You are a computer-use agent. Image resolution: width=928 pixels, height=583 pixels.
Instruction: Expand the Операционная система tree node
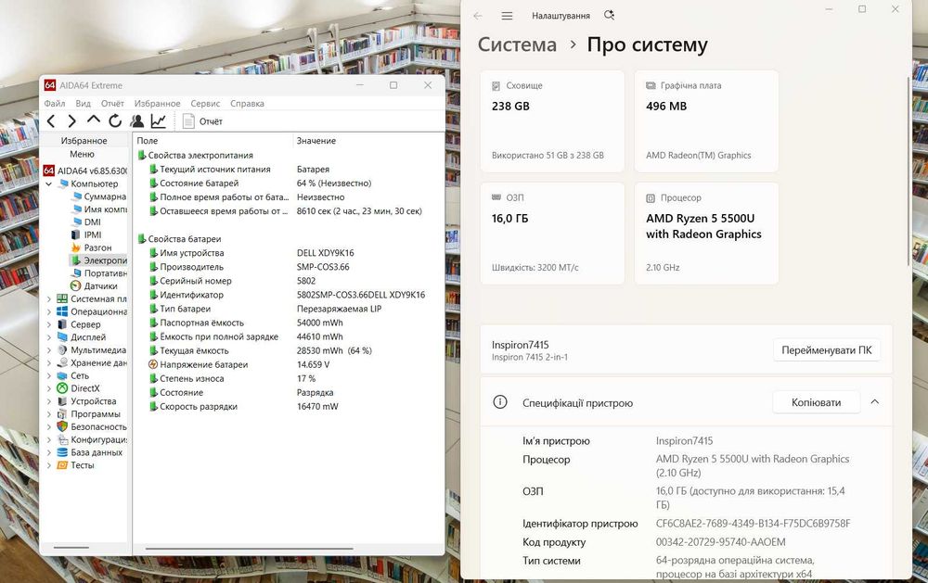coord(48,311)
